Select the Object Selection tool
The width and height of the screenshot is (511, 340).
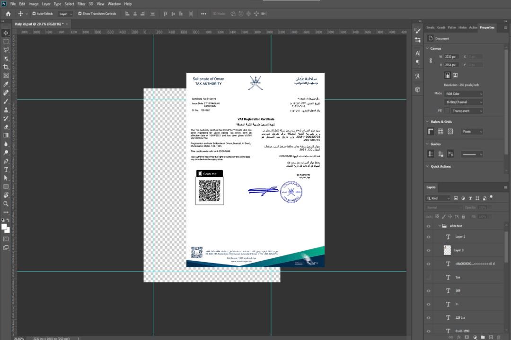point(6,58)
